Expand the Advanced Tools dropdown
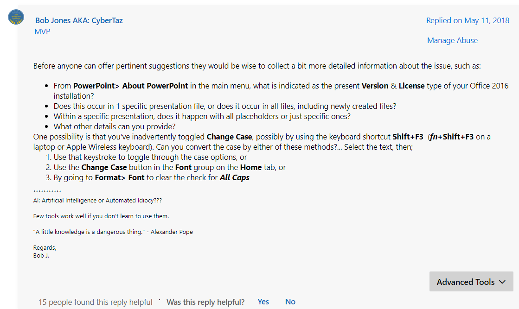This screenshot has height=309, width=519. tap(471, 282)
